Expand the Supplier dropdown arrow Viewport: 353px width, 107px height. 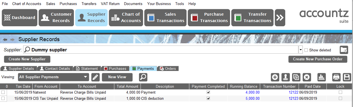(301, 50)
